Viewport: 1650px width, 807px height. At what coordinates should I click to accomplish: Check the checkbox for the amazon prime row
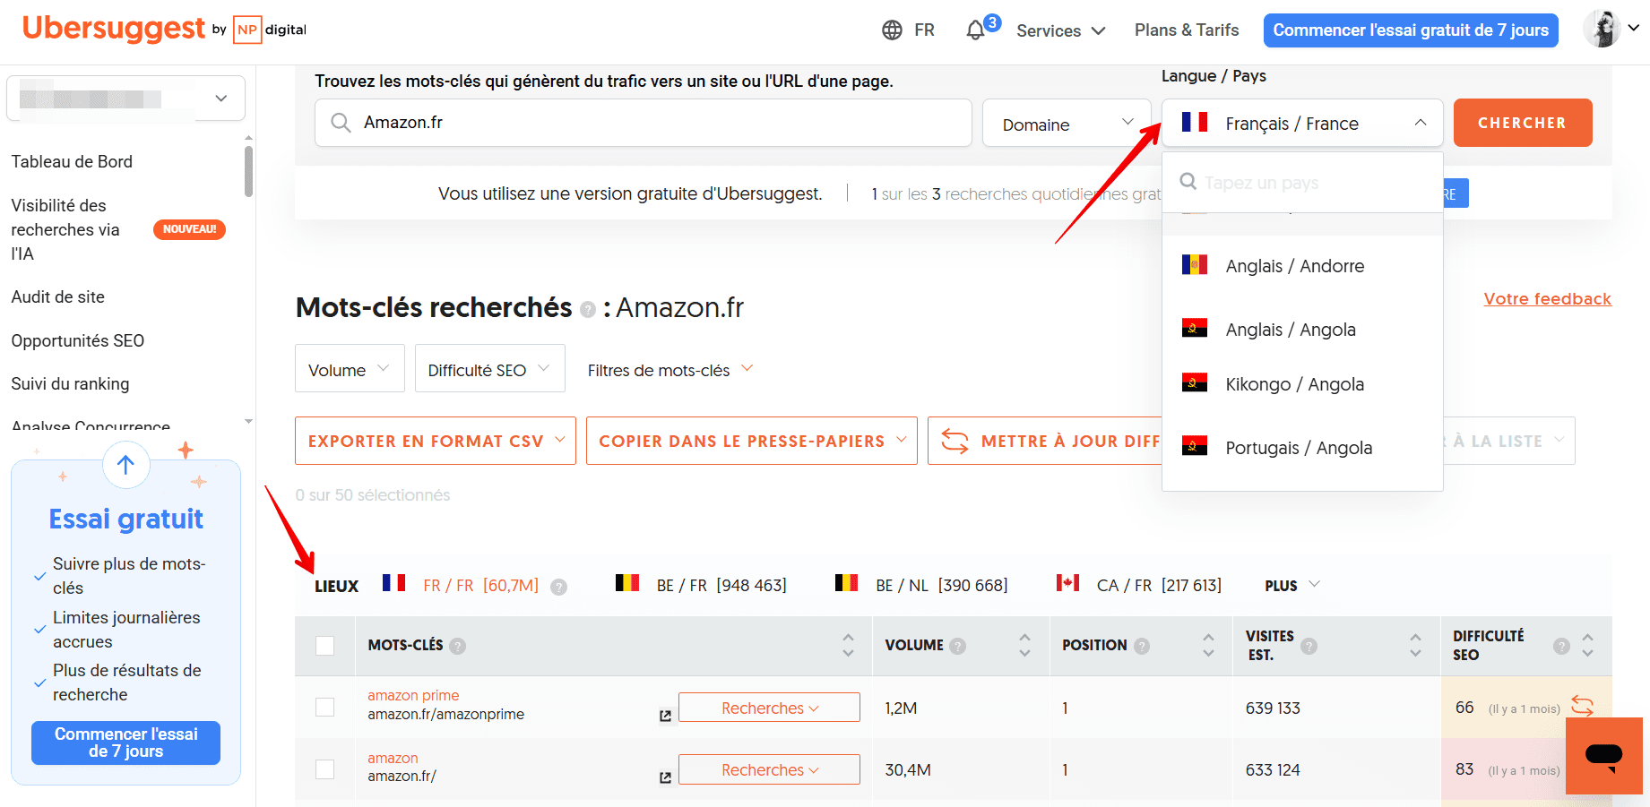tap(324, 707)
